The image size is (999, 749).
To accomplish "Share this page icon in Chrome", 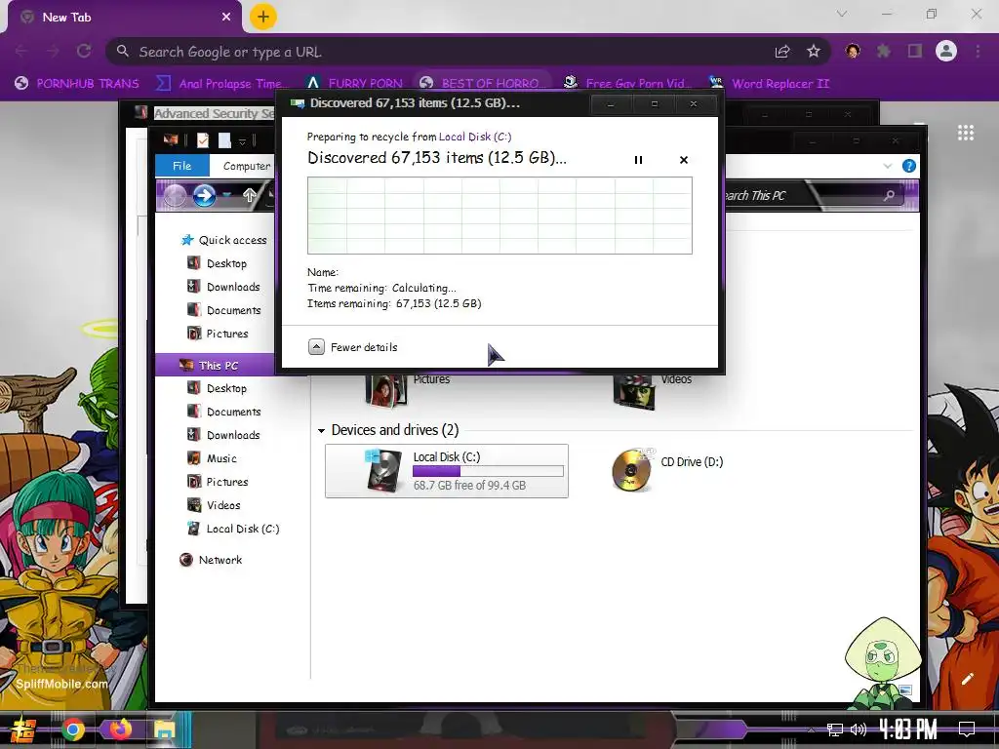I will [x=782, y=52].
